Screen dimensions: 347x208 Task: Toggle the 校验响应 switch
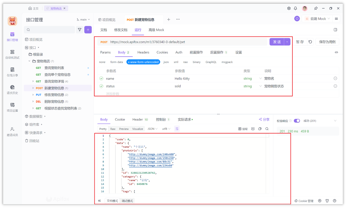[x=297, y=121]
